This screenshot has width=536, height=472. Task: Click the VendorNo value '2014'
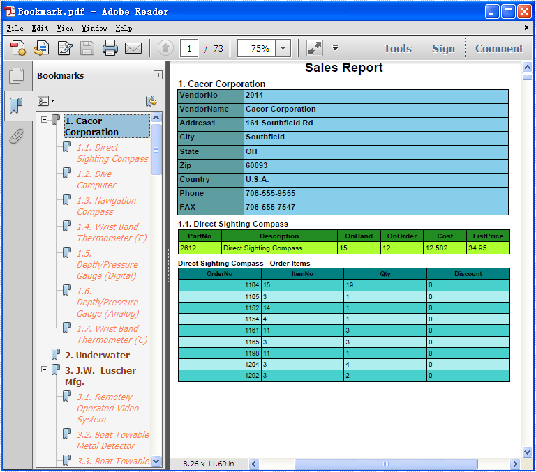[x=254, y=95]
